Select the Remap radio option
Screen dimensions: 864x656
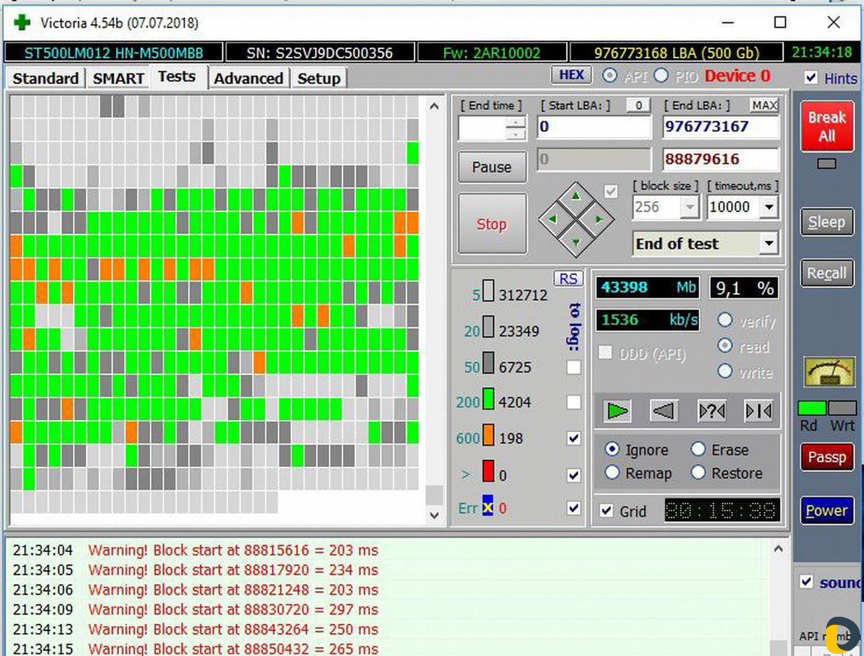pos(612,473)
